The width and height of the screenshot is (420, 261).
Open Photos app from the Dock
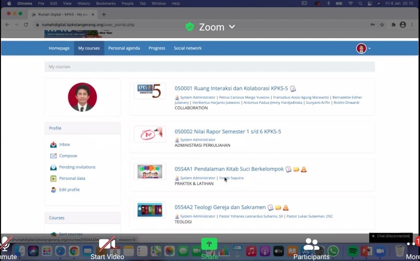click(x=169, y=251)
